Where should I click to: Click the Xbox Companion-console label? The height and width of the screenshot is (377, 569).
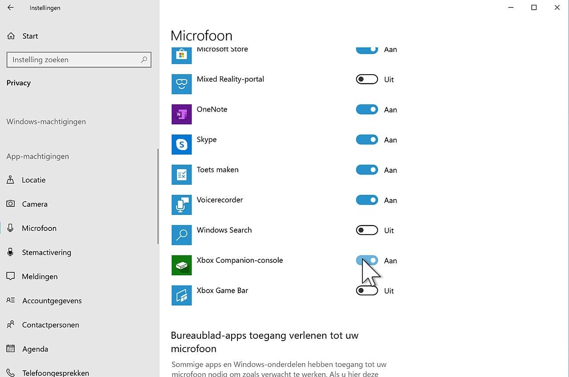click(240, 260)
